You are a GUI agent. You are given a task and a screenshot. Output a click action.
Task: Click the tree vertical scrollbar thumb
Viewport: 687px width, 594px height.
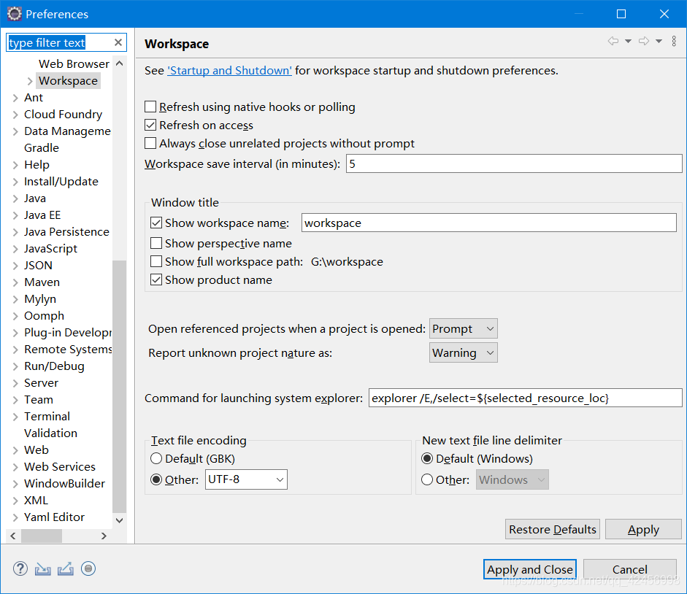tap(119, 386)
